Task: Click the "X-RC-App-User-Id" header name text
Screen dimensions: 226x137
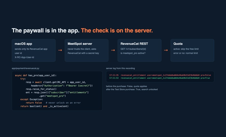Action: pos(24,57)
